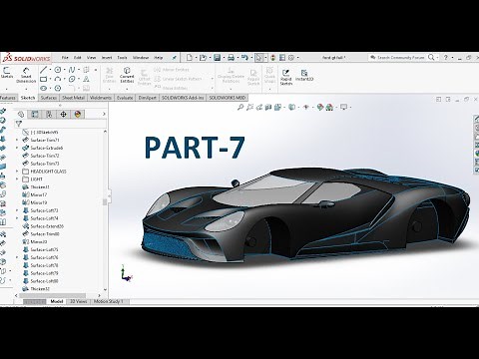Viewport: 479px width, 359px height.
Task: Pick the Circle sketch tool
Action: (58, 70)
